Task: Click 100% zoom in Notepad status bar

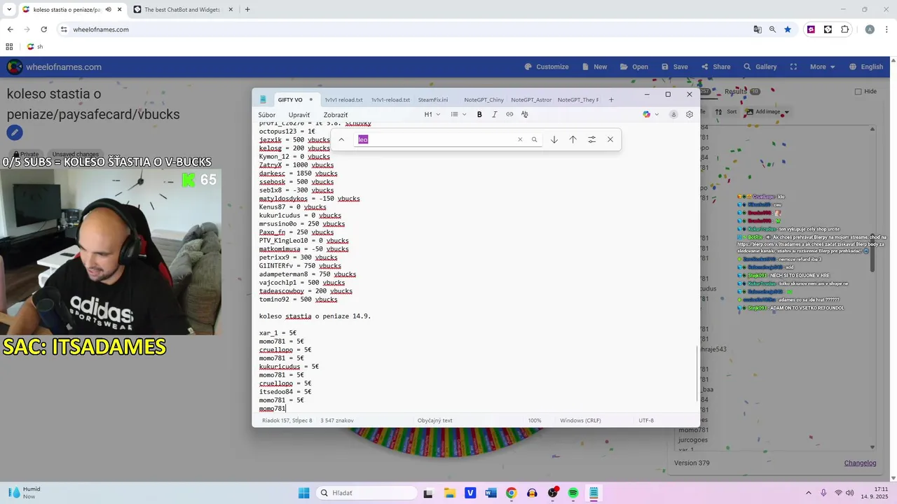Action: [x=535, y=421]
